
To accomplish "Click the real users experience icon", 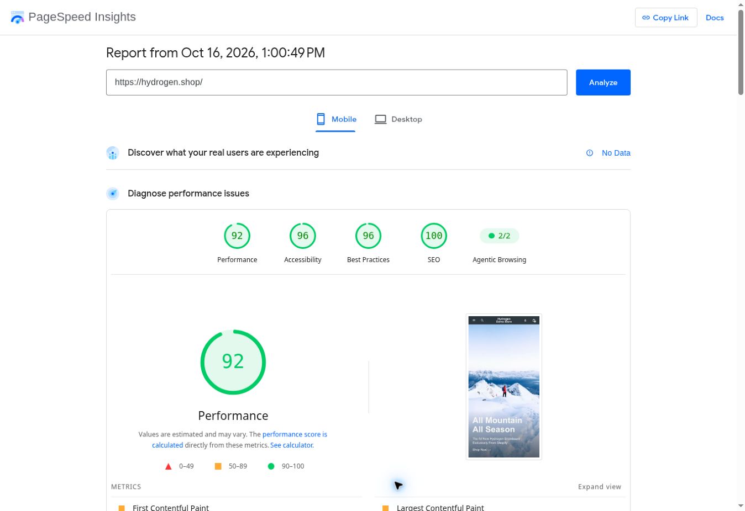I will point(113,153).
